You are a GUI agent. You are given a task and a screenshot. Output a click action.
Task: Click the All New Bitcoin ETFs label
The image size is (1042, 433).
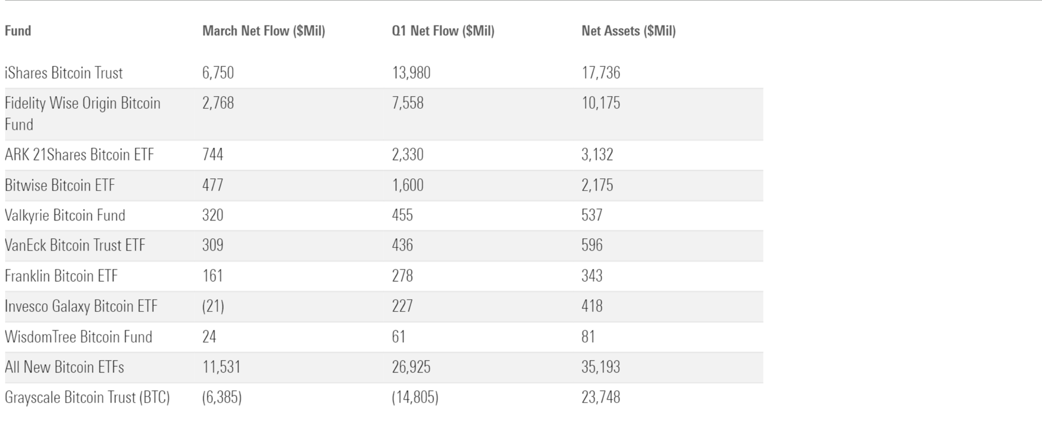pos(64,367)
